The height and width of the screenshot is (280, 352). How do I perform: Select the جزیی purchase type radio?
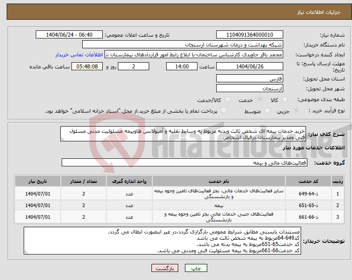(x=296, y=110)
